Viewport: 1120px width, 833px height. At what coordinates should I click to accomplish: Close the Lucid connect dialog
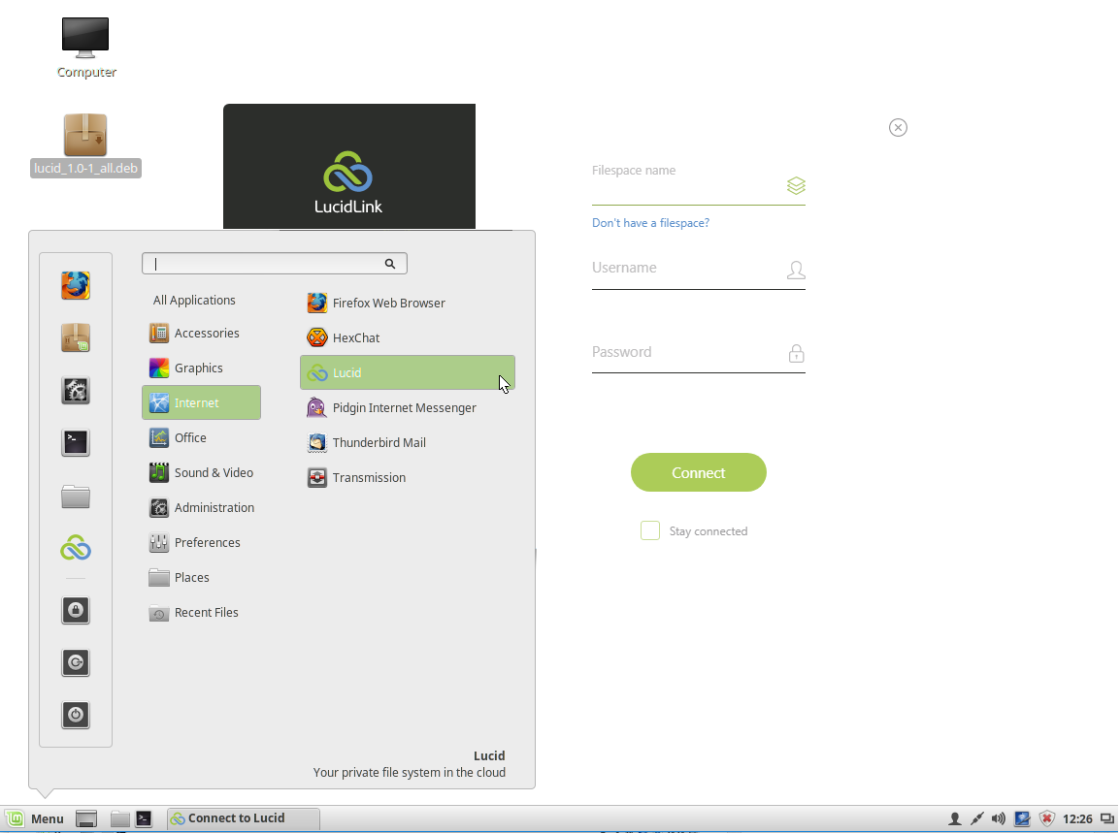tap(898, 128)
